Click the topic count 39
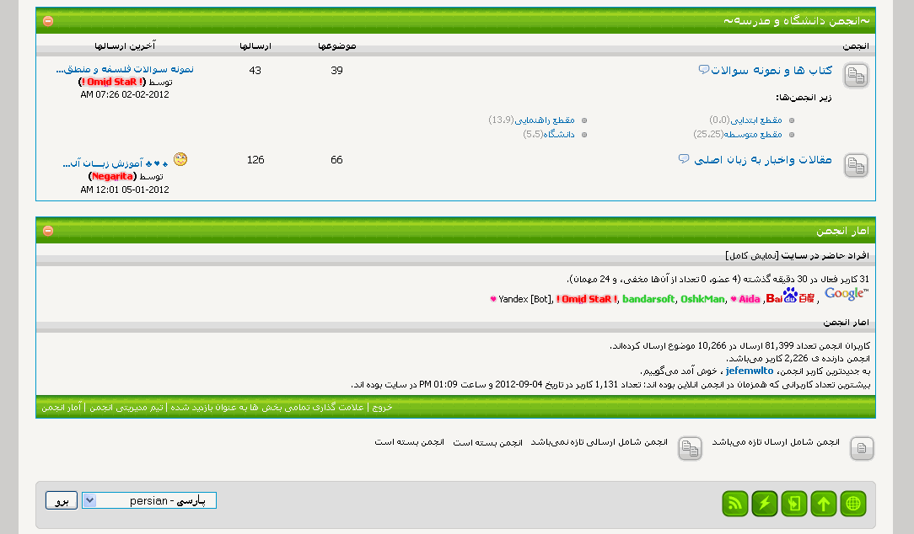 pos(337,71)
